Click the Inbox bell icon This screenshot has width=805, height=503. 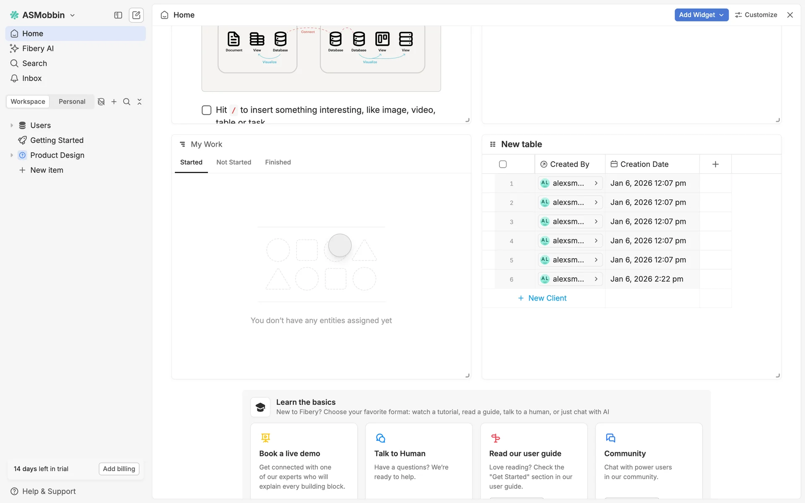point(14,78)
